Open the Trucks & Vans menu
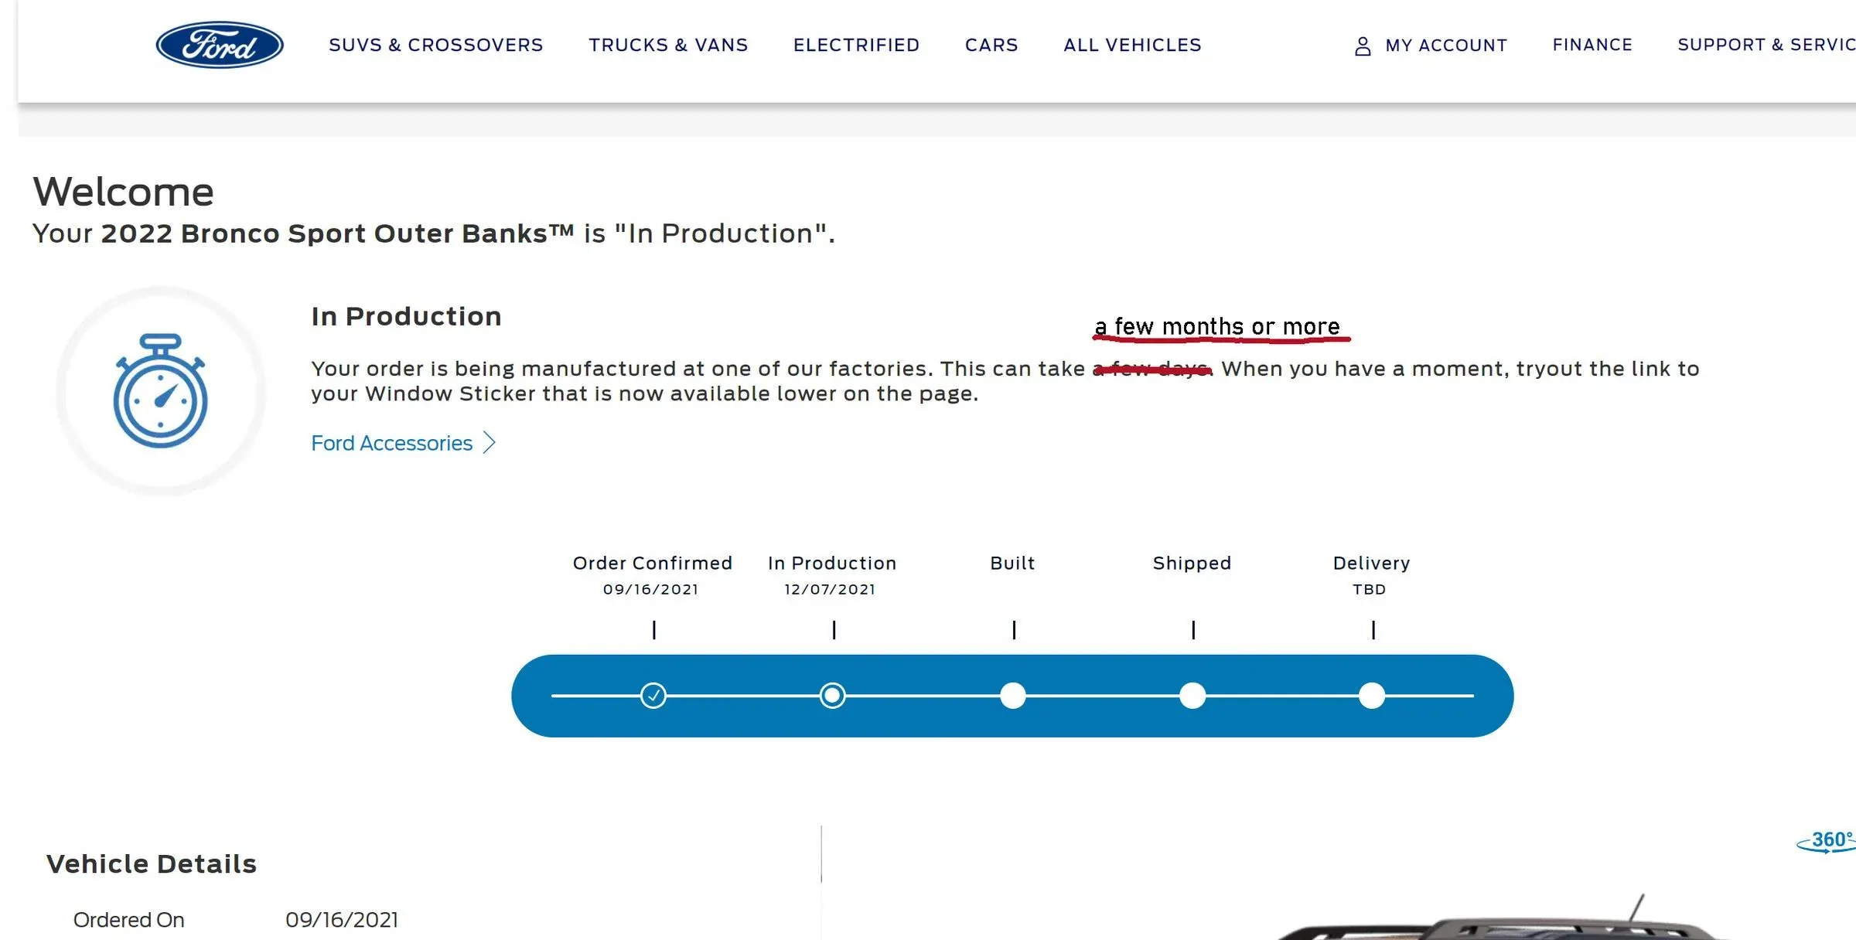 click(x=668, y=45)
